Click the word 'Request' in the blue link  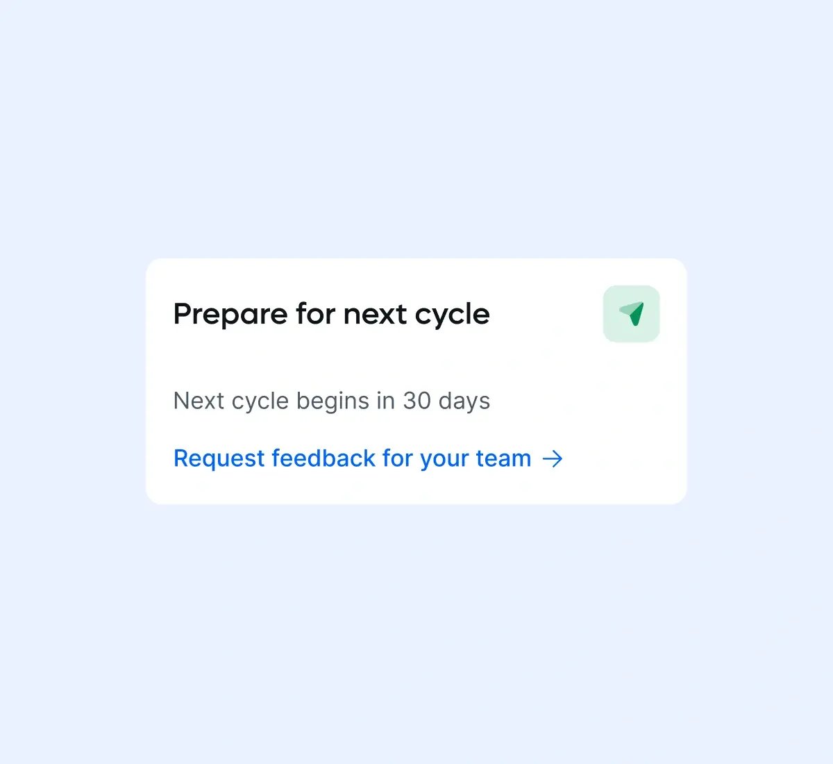(x=219, y=458)
